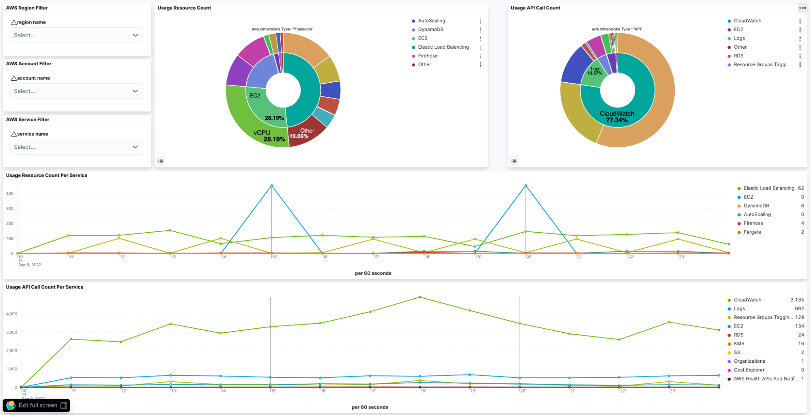The width and height of the screenshot is (811, 415).
Task: Click the Usage Resource Count Per Service title
Action: click(x=47, y=175)
